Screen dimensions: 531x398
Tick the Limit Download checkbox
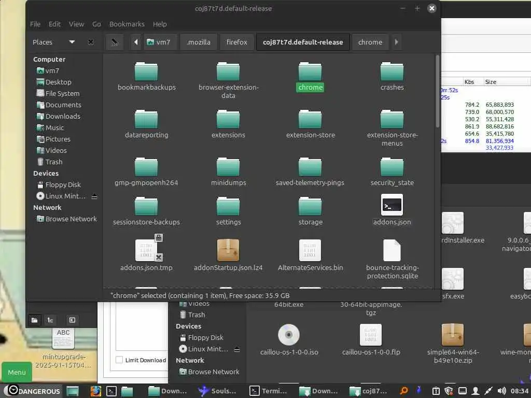(119, 360)
